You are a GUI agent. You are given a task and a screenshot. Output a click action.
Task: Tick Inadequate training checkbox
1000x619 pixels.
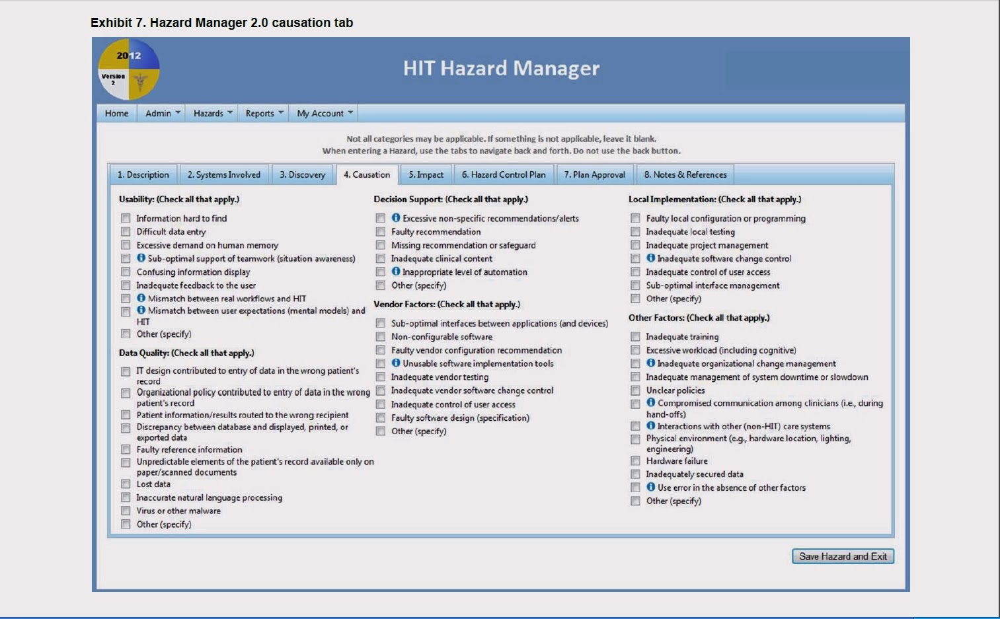pyautogui.click(x=635, y=337)
